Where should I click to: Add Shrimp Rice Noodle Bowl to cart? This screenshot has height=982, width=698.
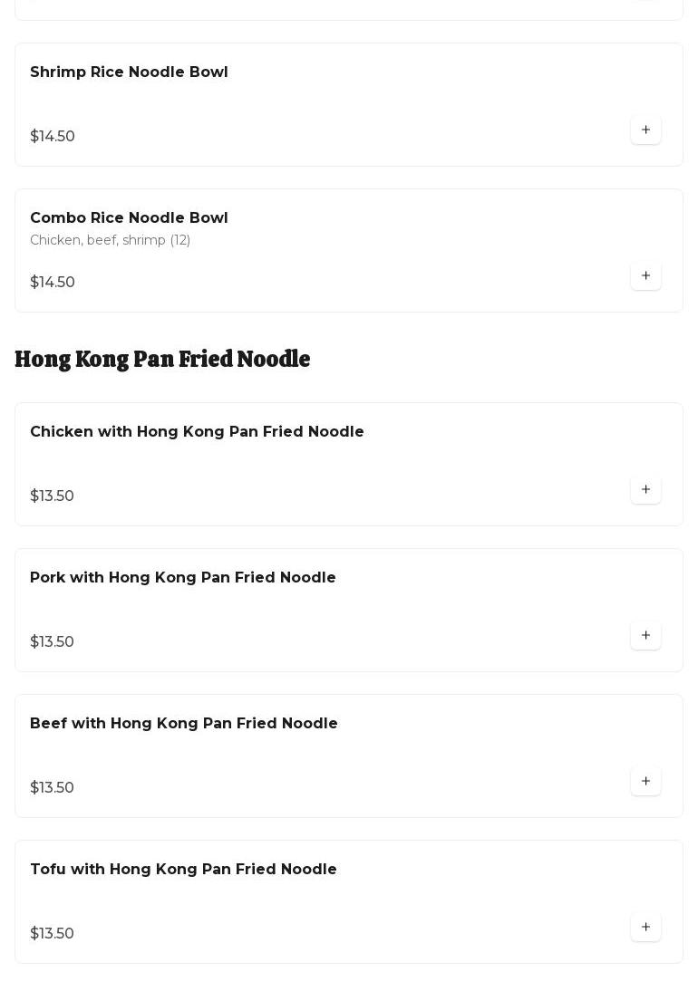coord(645,130)
